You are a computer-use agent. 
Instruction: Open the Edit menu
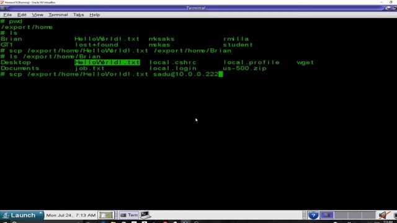(x=22, y=15)
